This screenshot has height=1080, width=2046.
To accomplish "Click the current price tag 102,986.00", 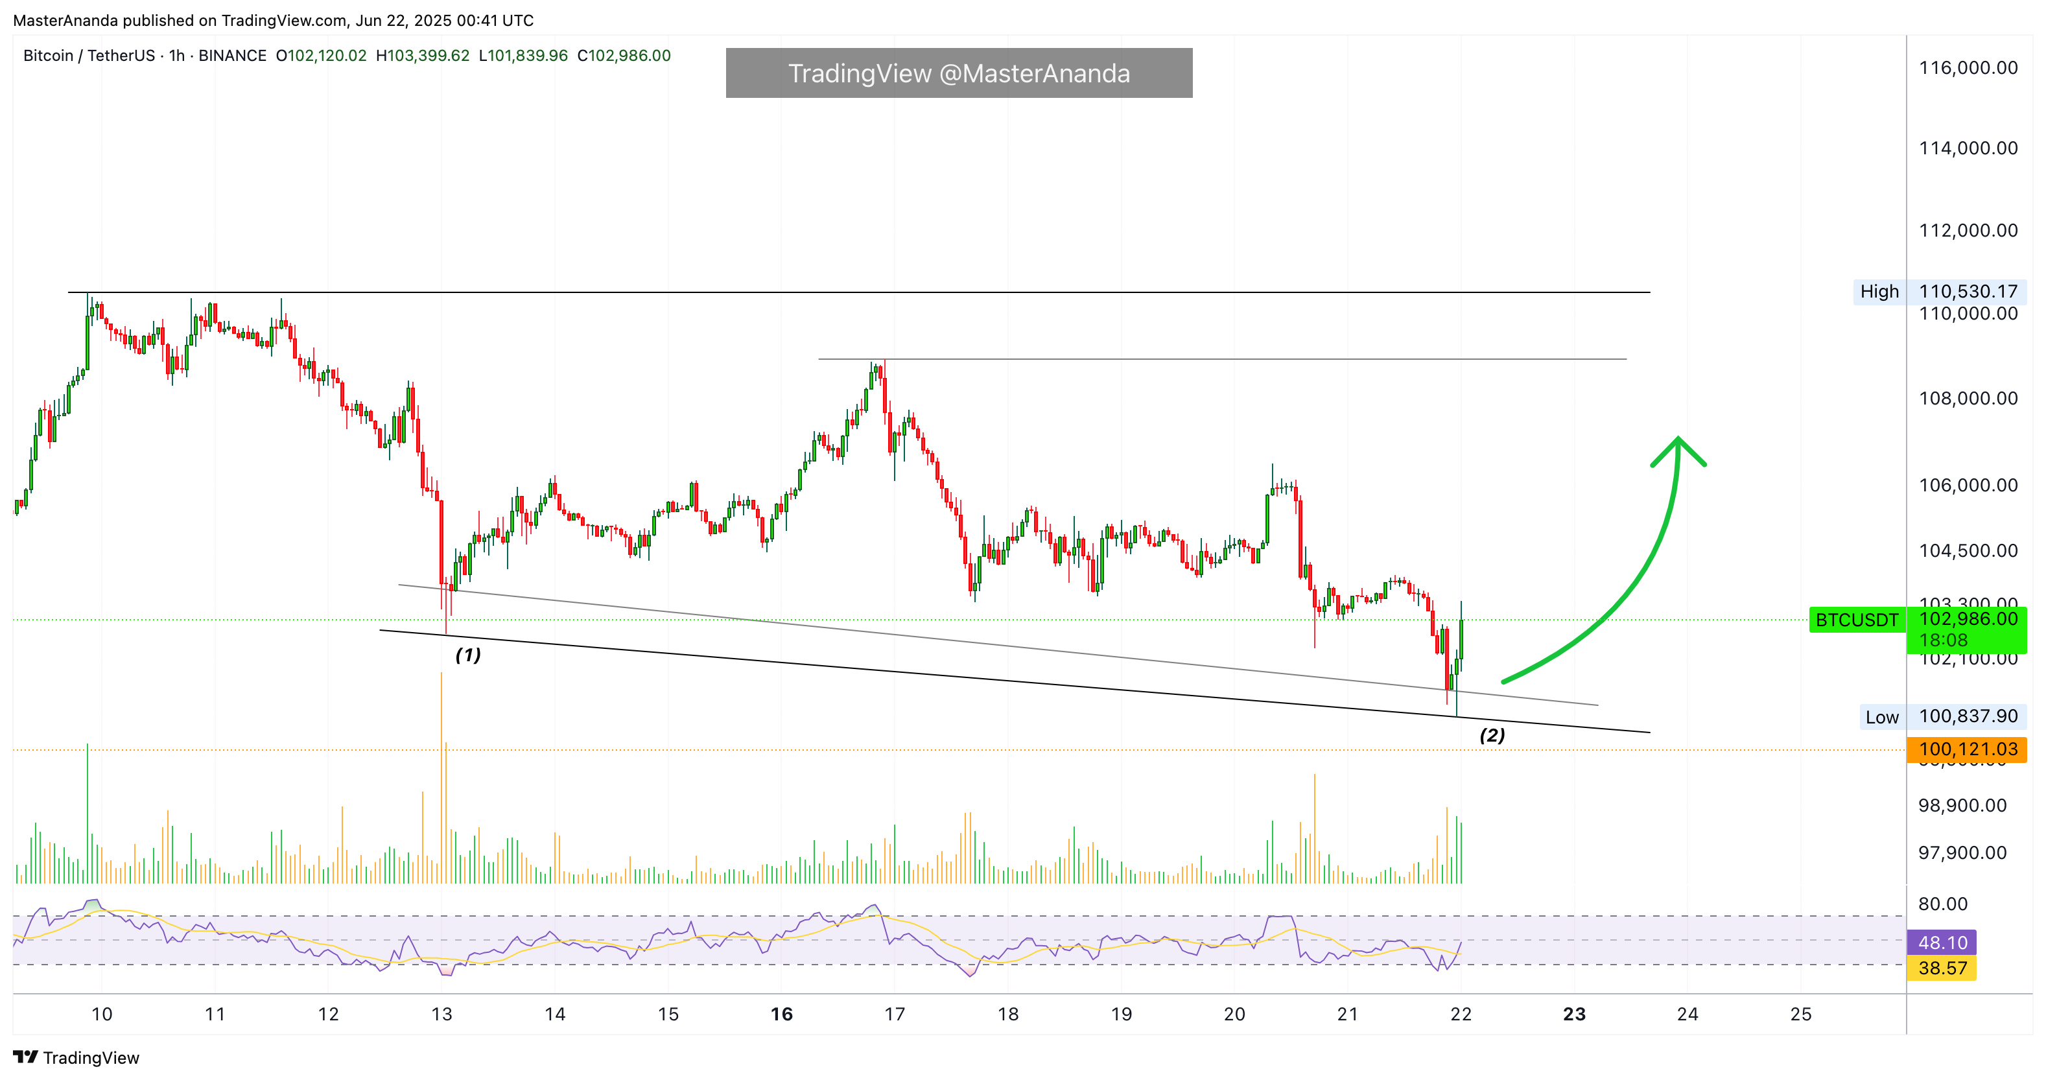I will click(1968, 618).
